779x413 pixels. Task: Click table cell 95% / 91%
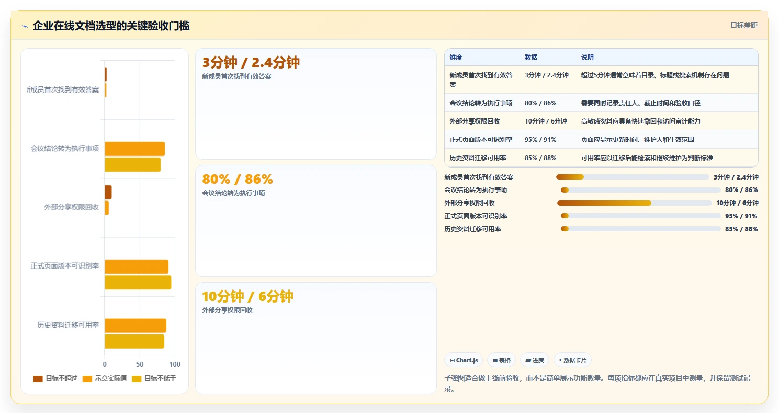click(540, 140)
